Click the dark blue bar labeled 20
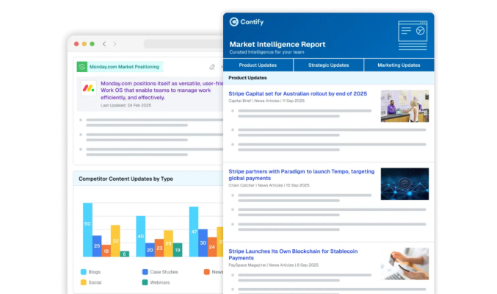Viewport: 497px width, 294px height. [x=150, y=250]
